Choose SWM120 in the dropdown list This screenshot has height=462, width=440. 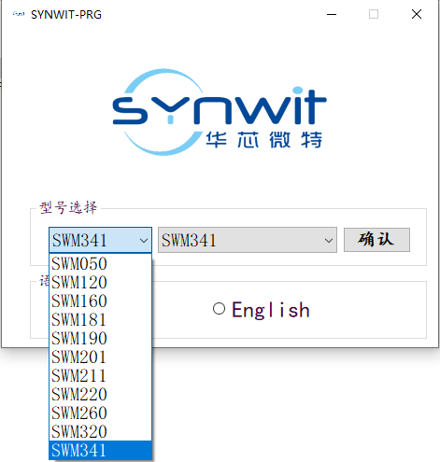pos(100,282)
